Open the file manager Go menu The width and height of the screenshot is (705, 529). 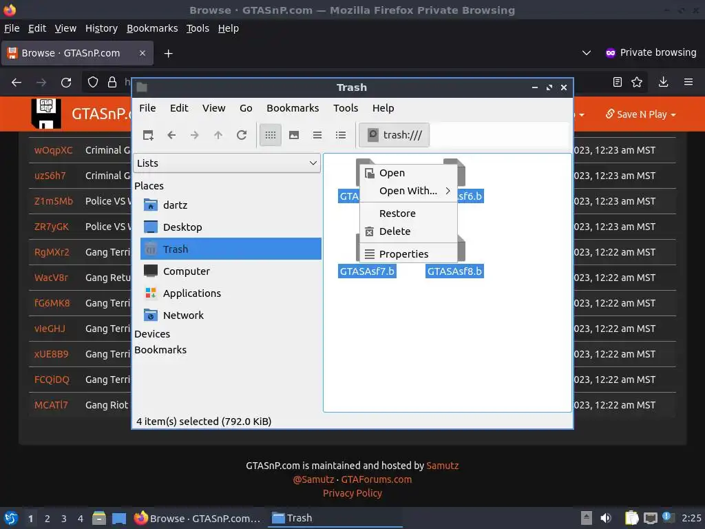click(246, 108)
